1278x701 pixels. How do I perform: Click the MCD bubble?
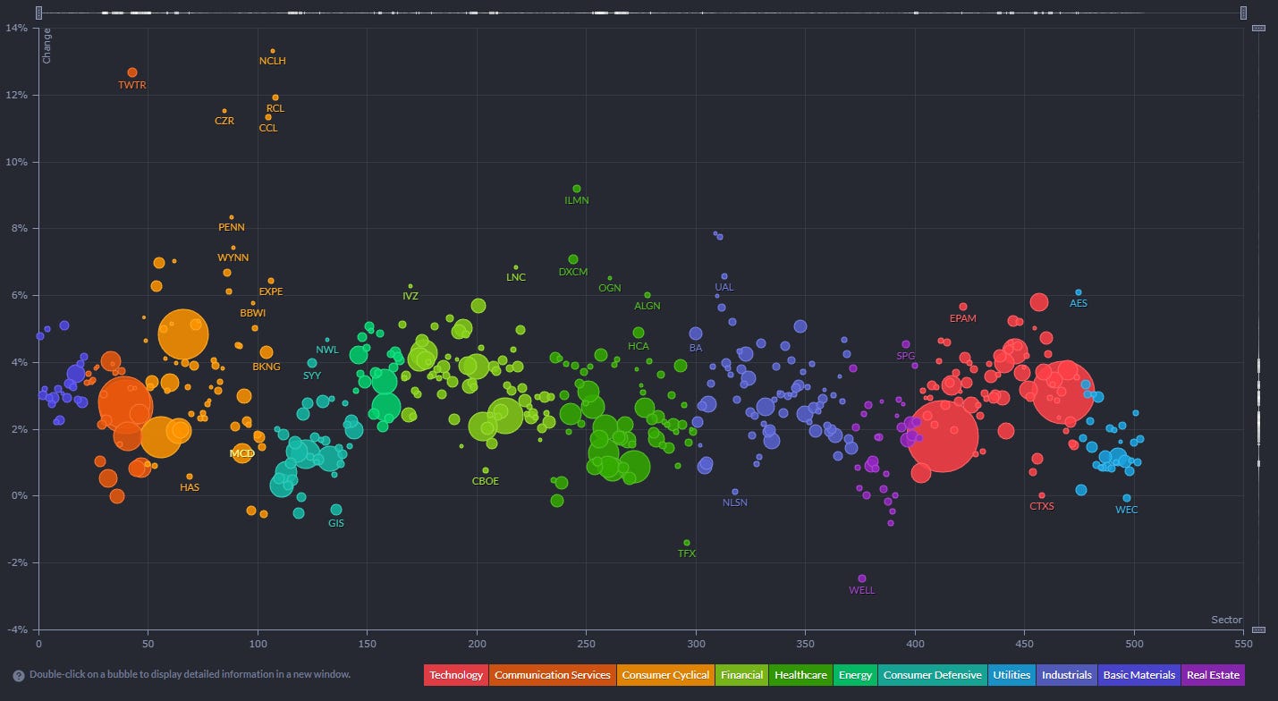click(x=242, y=453)
